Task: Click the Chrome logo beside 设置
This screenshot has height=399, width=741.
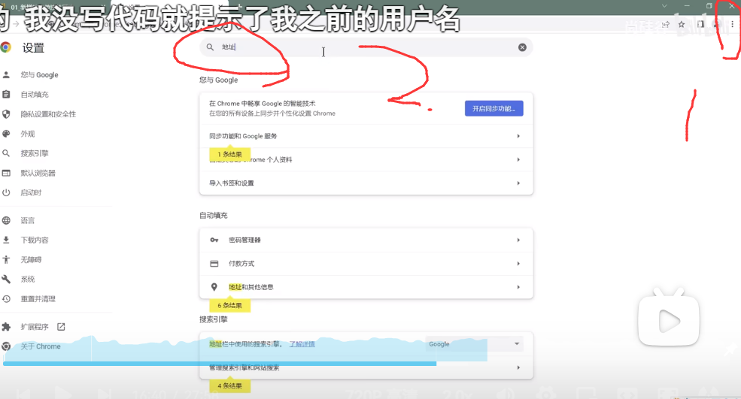Action: point(6,47)
